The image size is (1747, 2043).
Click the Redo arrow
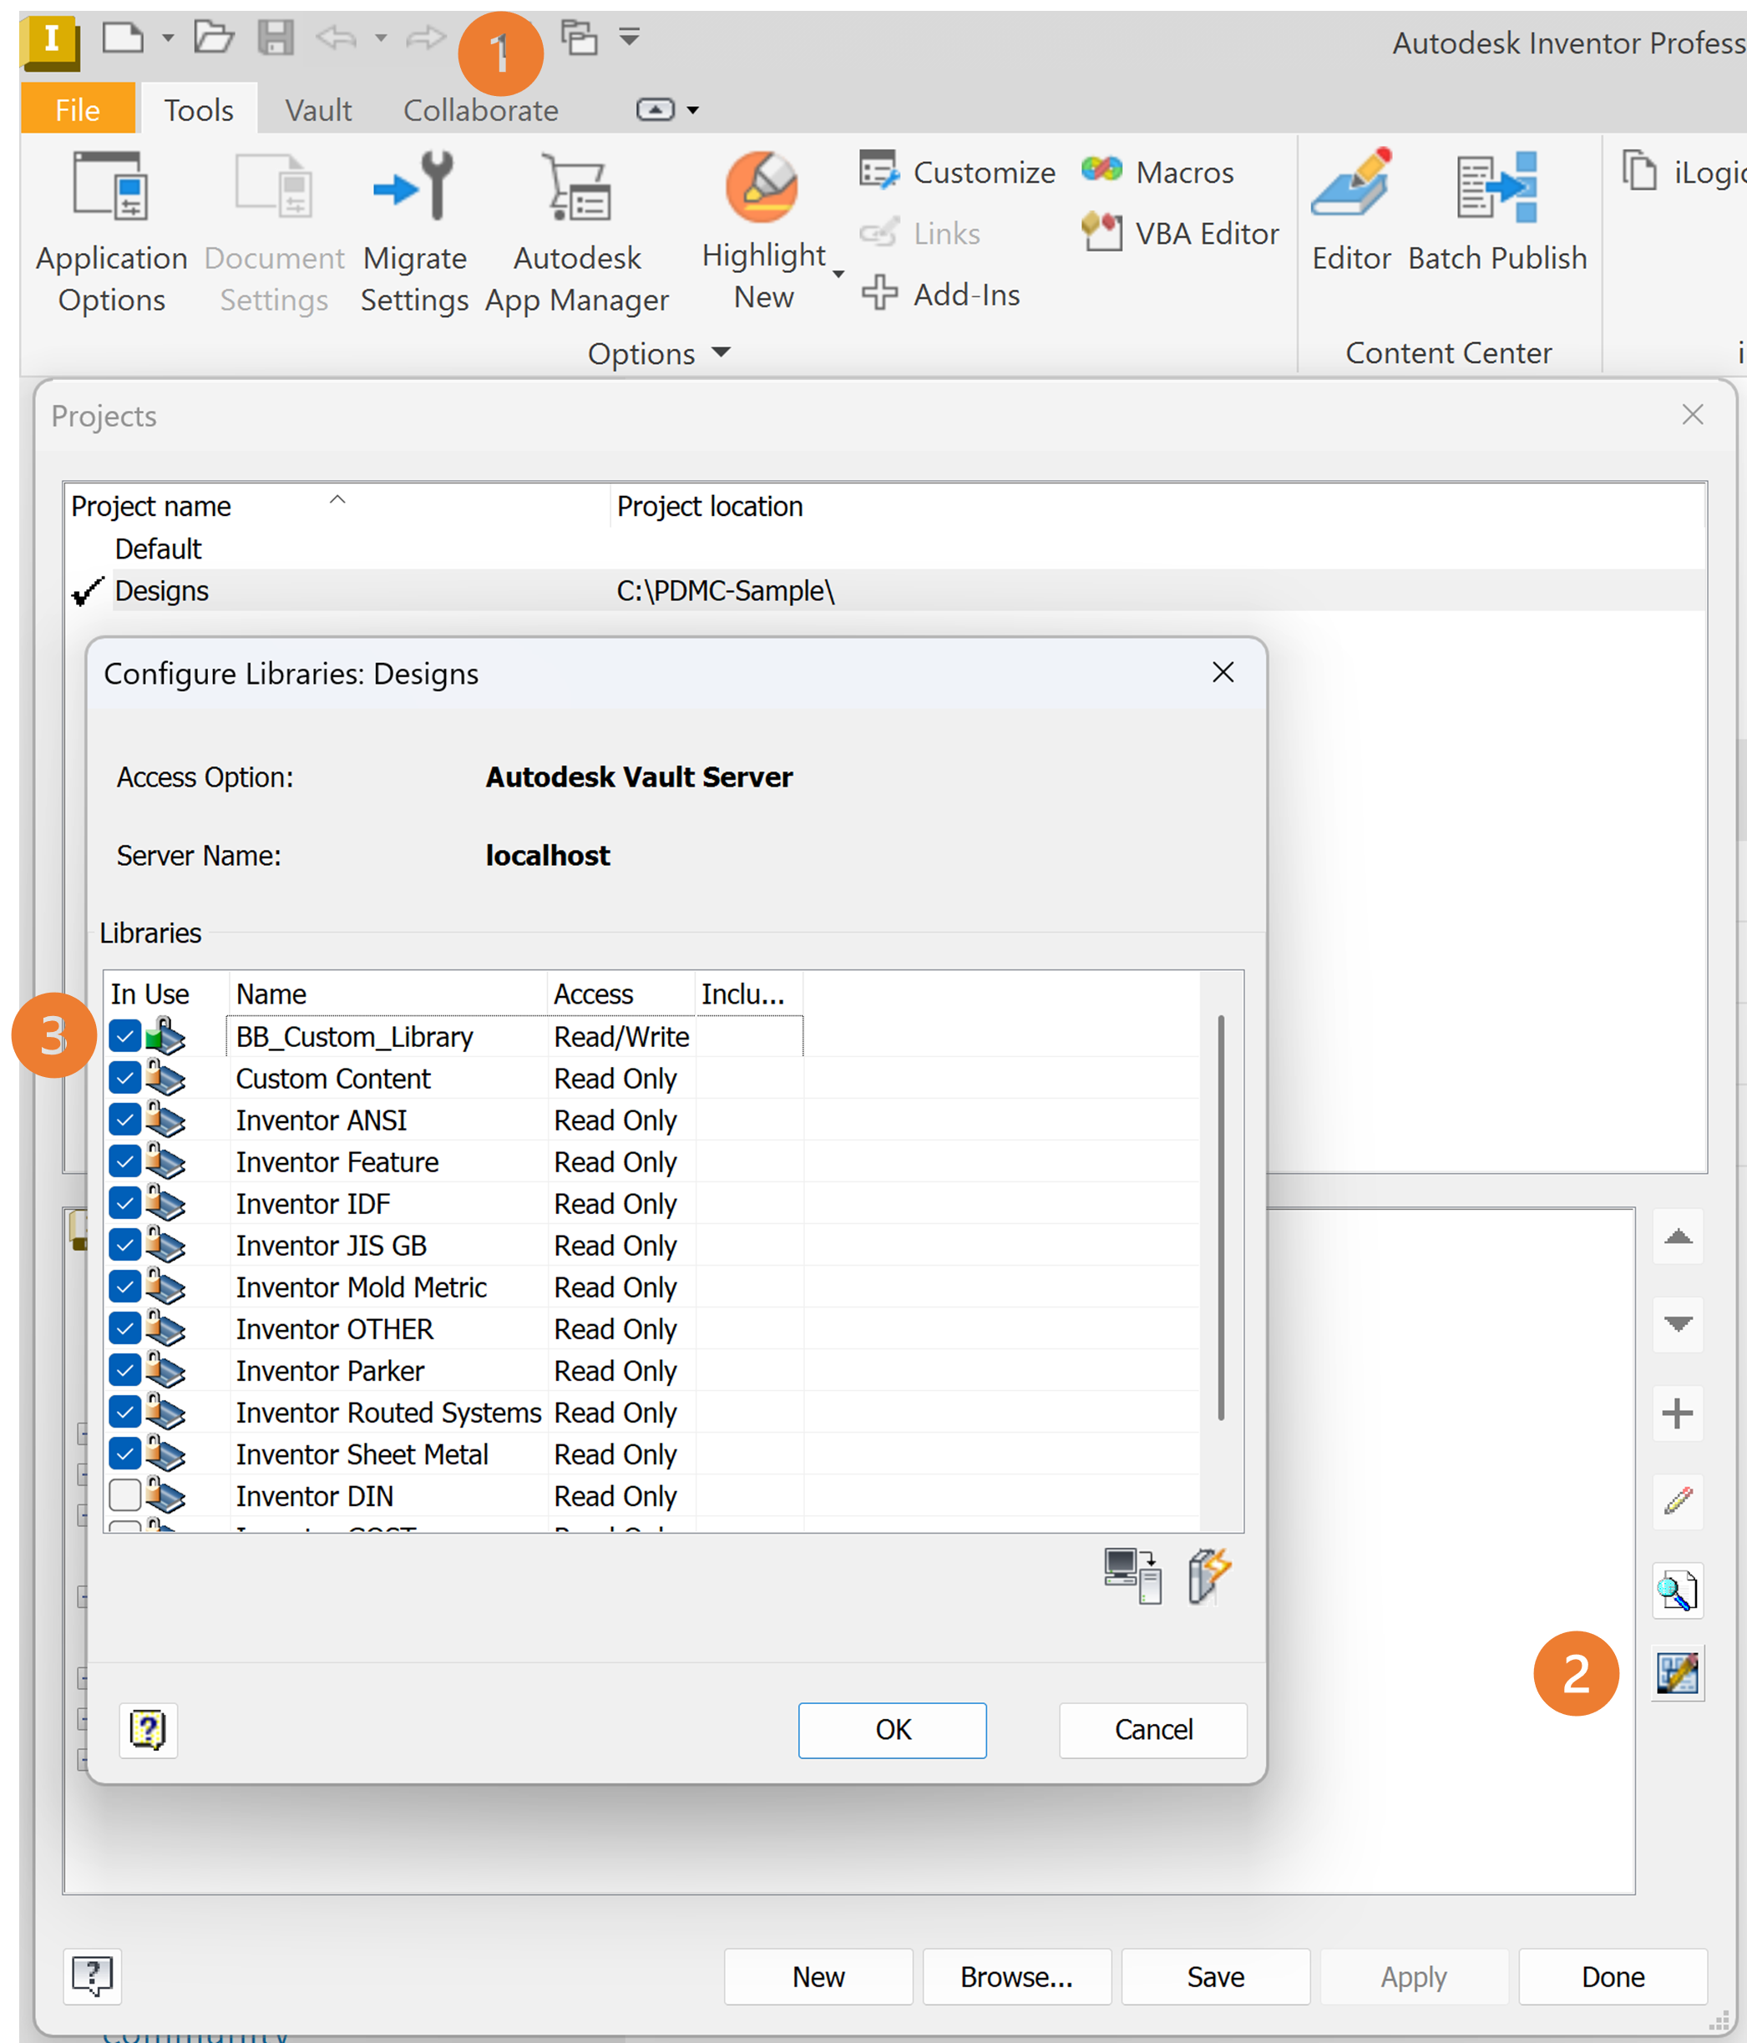click(x=426, y=38)
